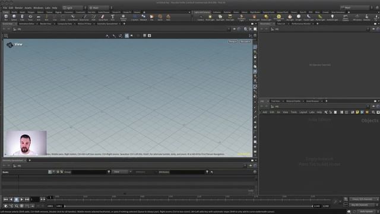Jump to the first frame
Viewport: 380px width, 214px height.
pos(6,200)
